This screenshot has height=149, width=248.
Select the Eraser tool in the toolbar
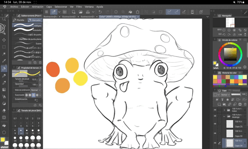4,110
